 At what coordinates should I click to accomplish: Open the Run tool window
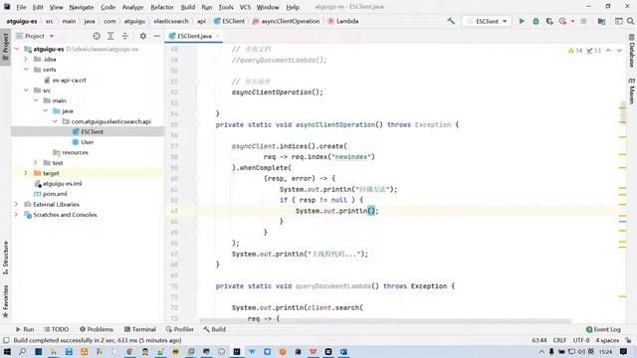coord(25,329)
